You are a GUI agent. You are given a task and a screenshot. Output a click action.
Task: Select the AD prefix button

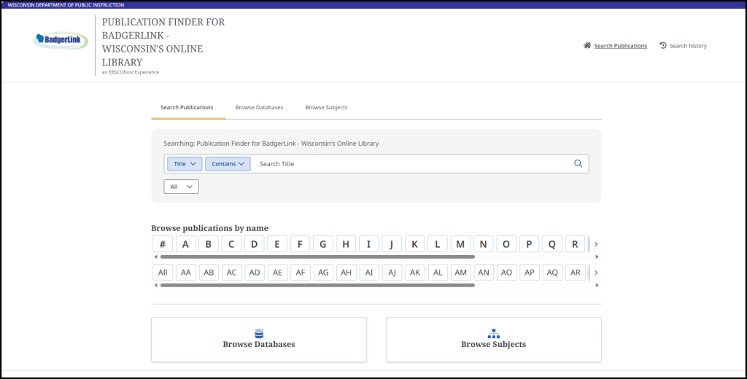(255, 273)
